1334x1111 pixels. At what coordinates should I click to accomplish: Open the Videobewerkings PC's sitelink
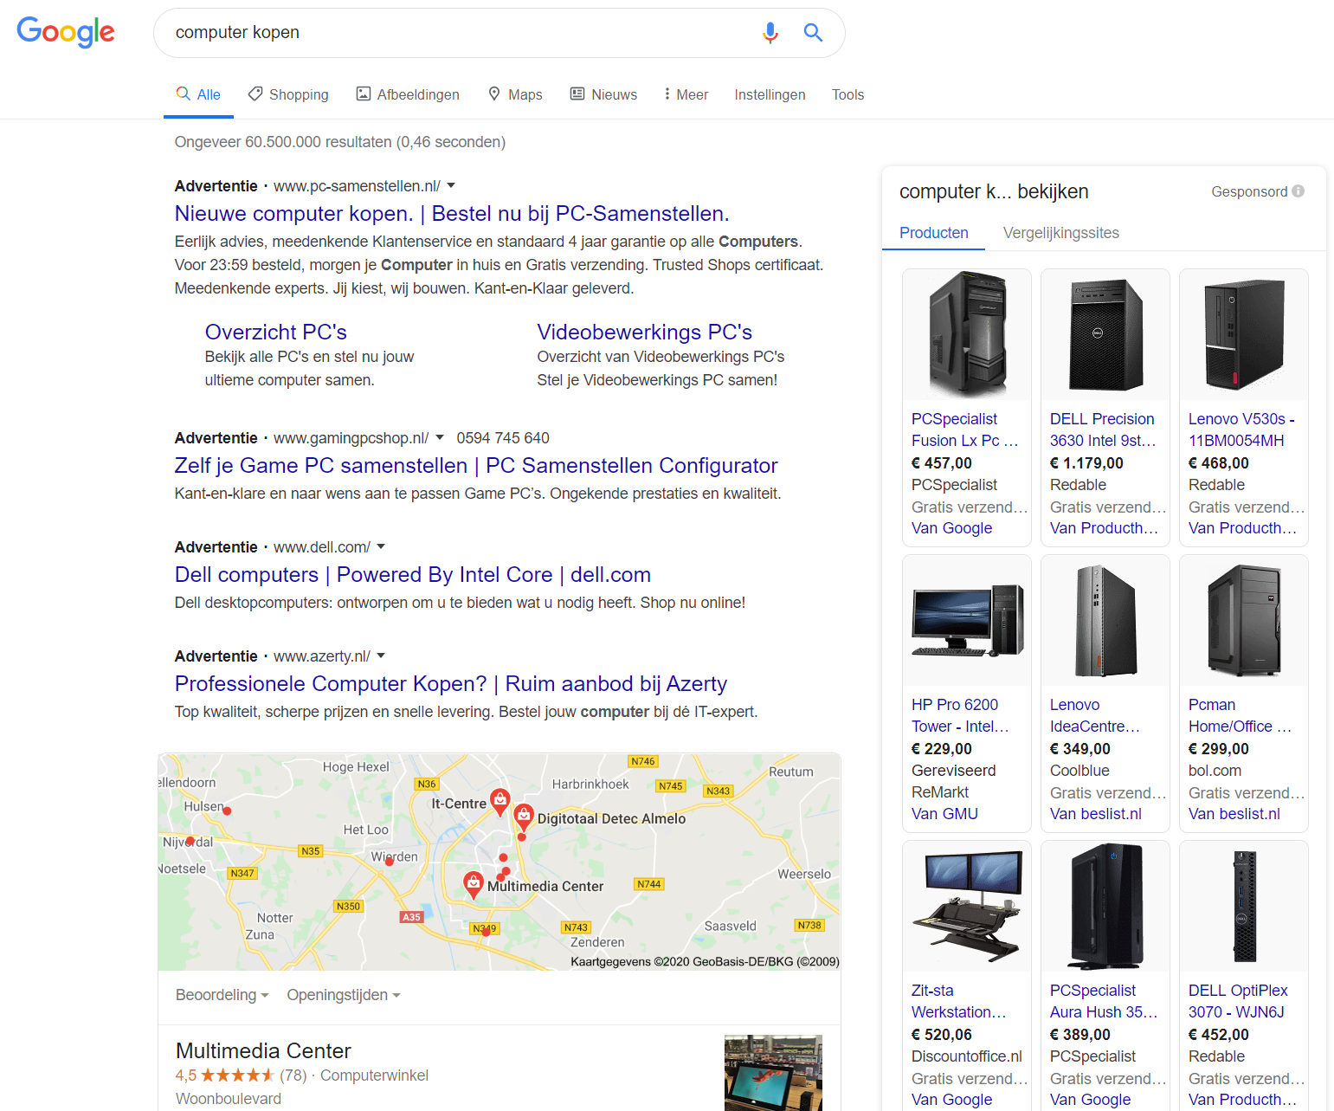pos(644,333)
